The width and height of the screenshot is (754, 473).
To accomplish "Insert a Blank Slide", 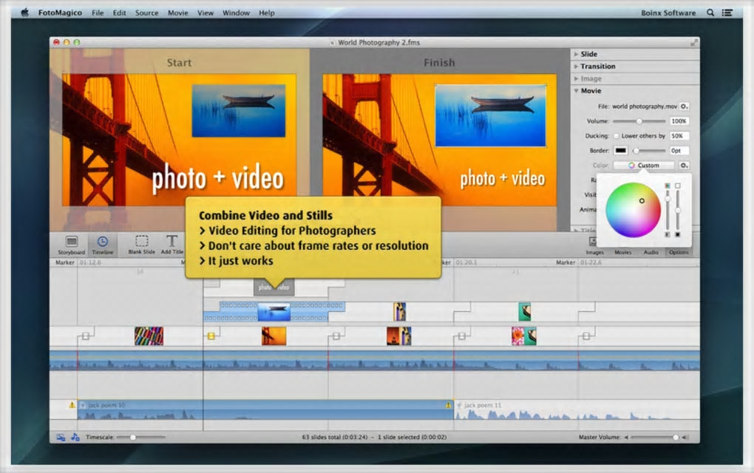I will point(141,242).
